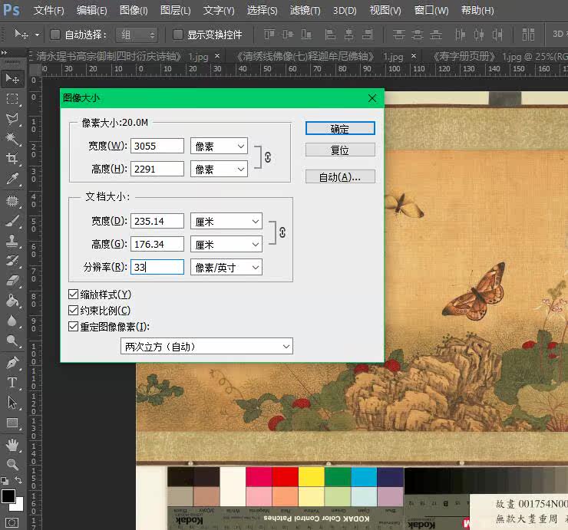
Task: Click the 复位 button
Action: [340, 150]
